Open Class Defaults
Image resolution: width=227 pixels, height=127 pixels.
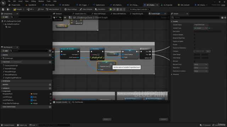tap(86, 10)
